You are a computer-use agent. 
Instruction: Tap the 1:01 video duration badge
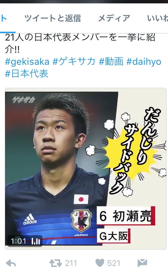pos(18,241)
